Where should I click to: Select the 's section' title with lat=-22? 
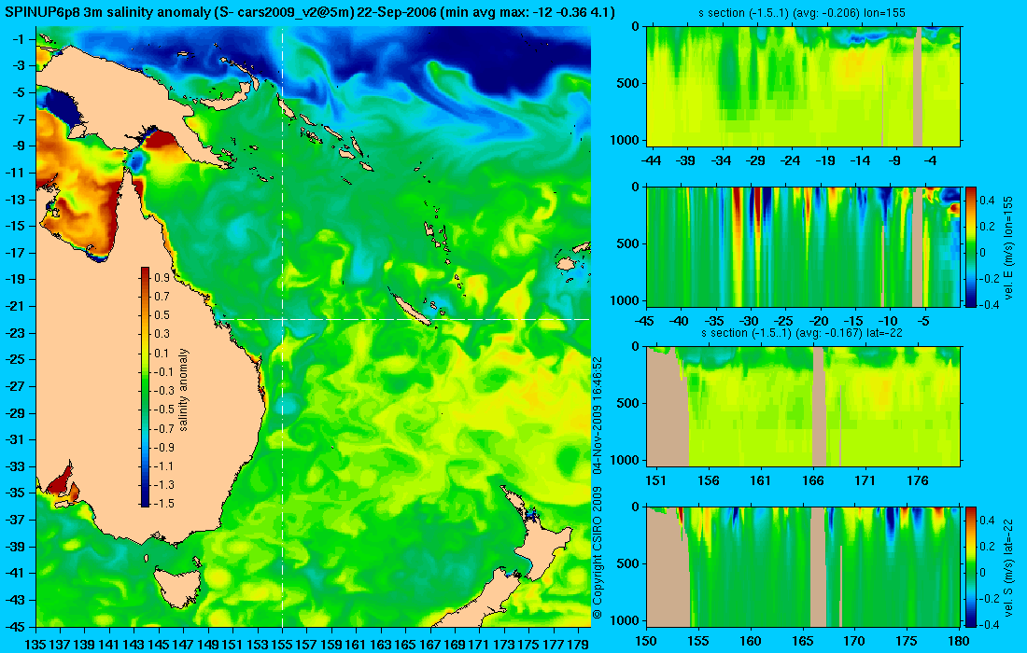pyautogui.click(x=803, y=333)
